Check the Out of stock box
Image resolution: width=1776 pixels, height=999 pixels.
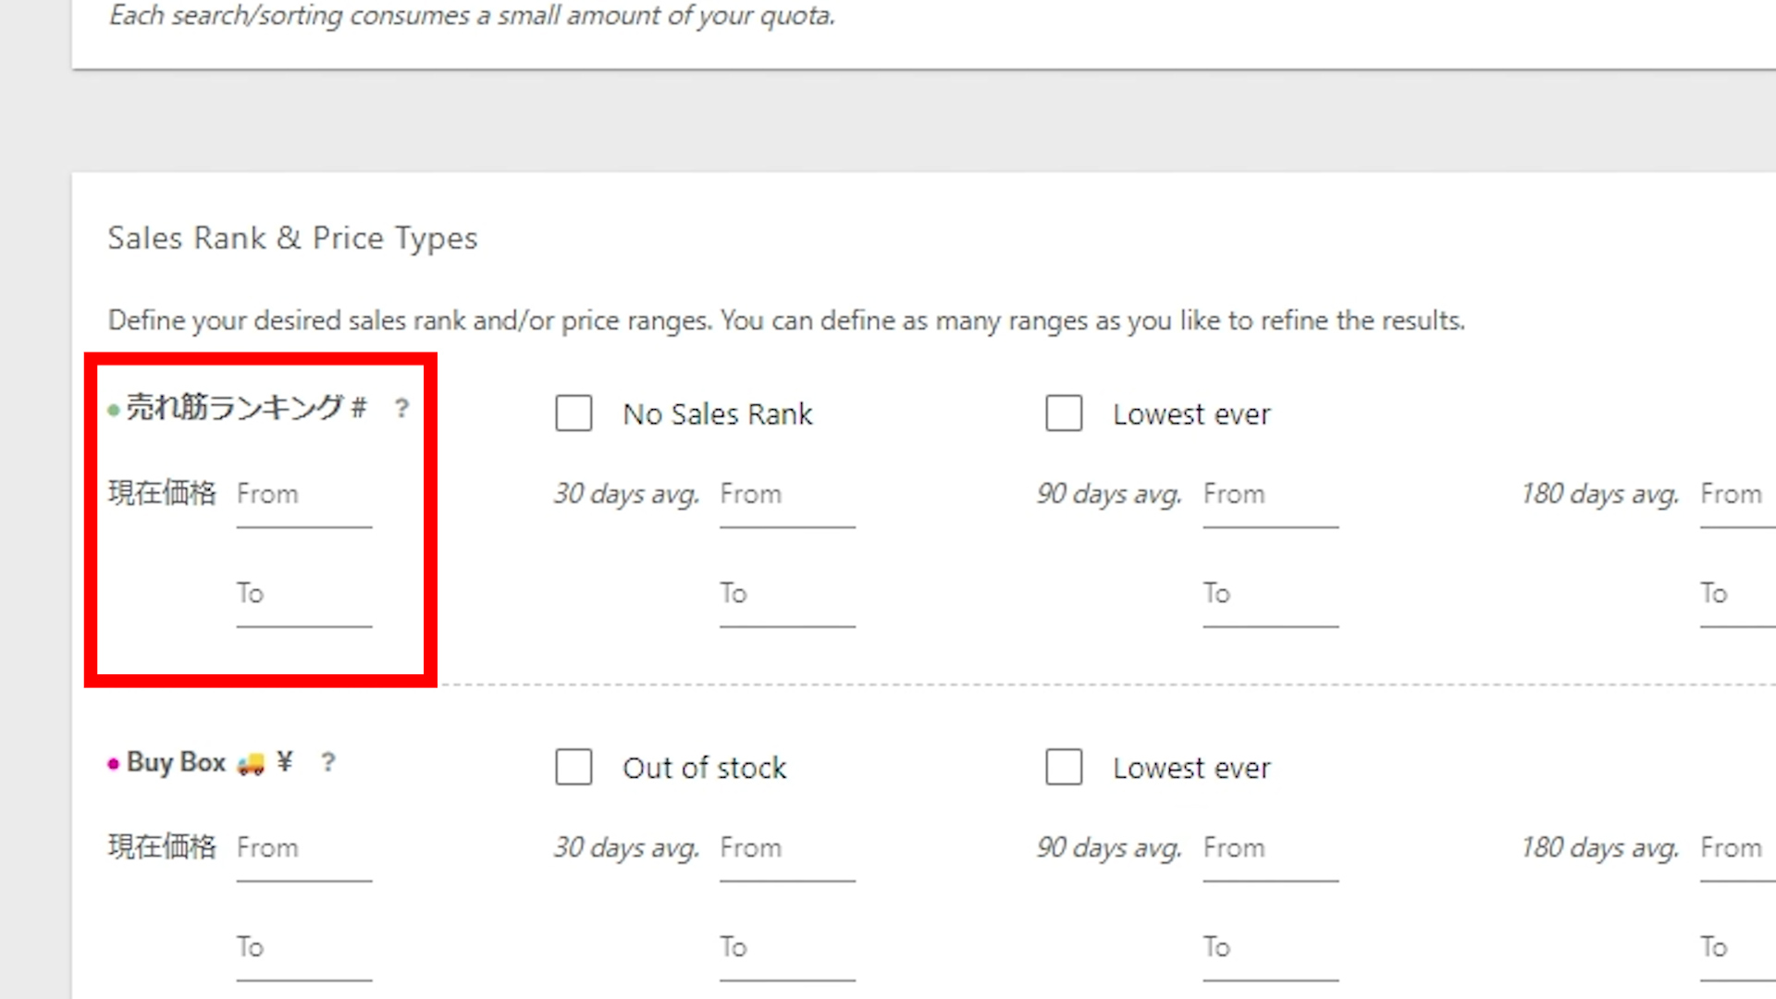pyautogui.click(x=573, y=767)
